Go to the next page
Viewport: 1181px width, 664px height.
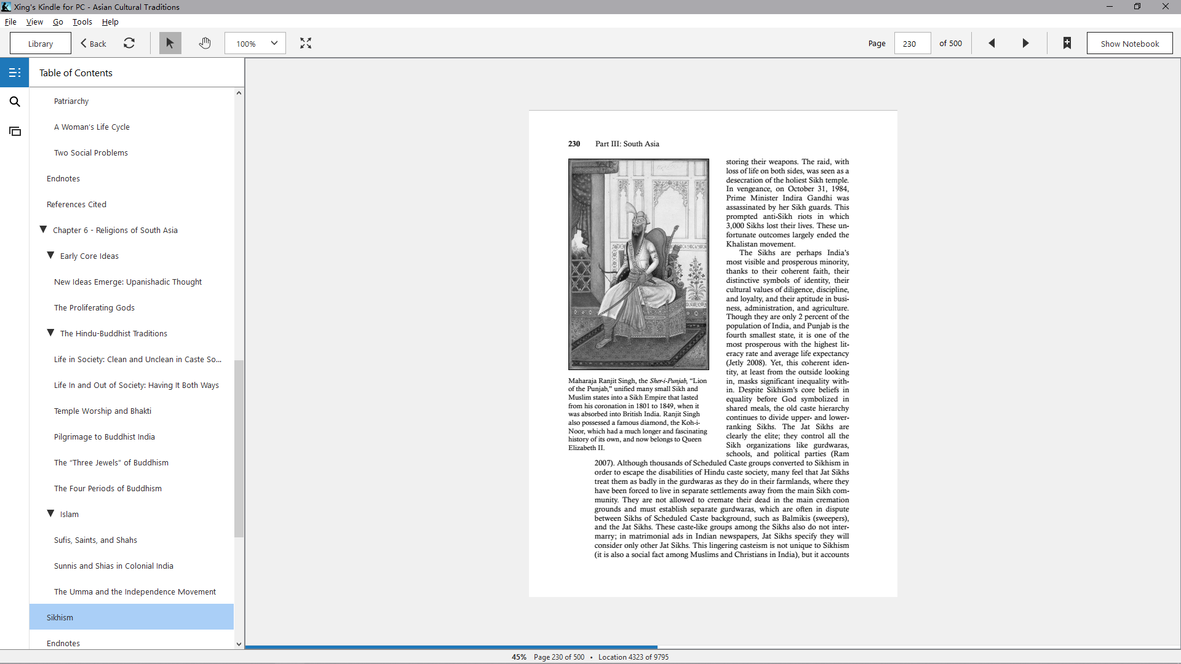pos(1025,43)
